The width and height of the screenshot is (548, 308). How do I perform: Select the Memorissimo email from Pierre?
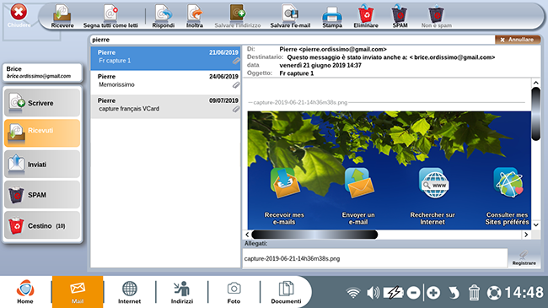(x=165, y=82)
